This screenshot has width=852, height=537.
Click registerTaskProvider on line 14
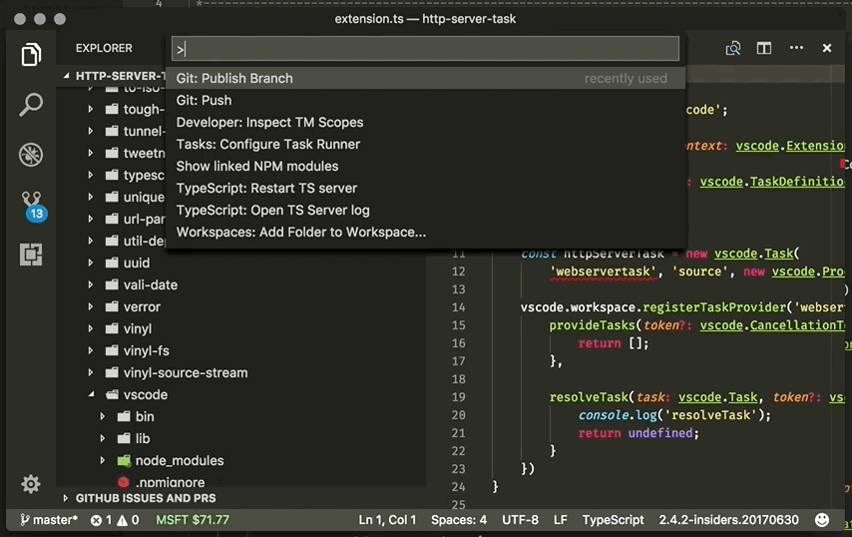714,307
